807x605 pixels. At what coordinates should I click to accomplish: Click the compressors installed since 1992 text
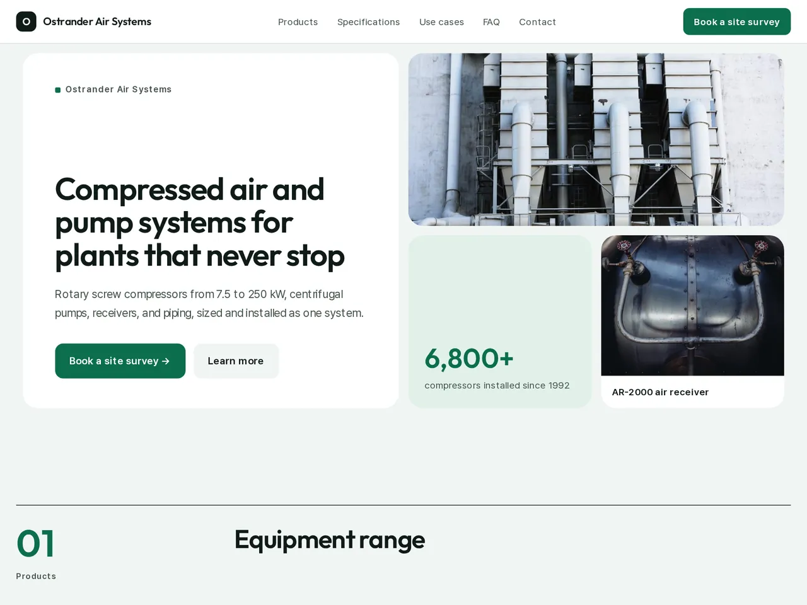point(497,385)
